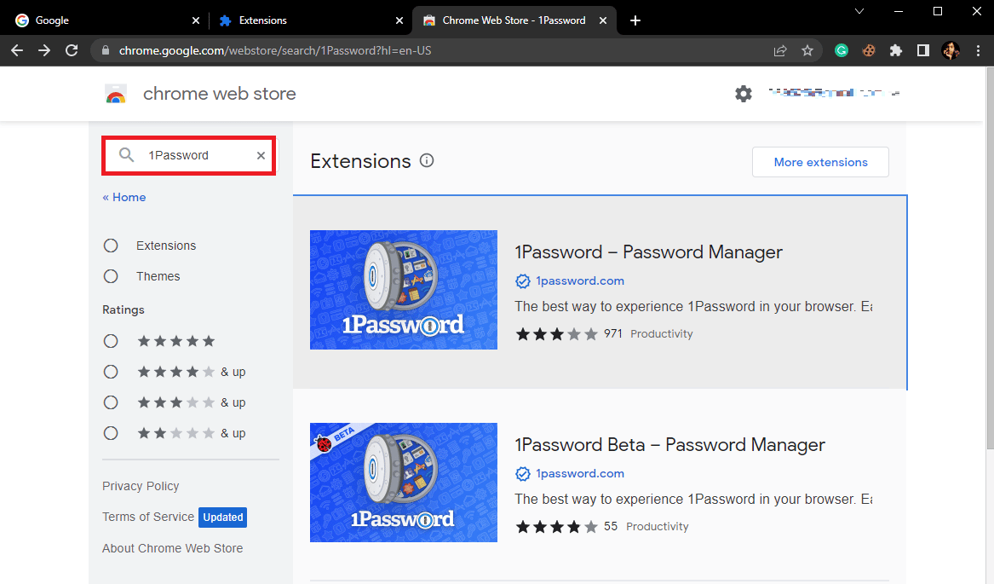Image resolution: width=994 pixels, height=584 pixels.
Task: Open the Chrome profile avatar
Action: [x=951, y=51]
